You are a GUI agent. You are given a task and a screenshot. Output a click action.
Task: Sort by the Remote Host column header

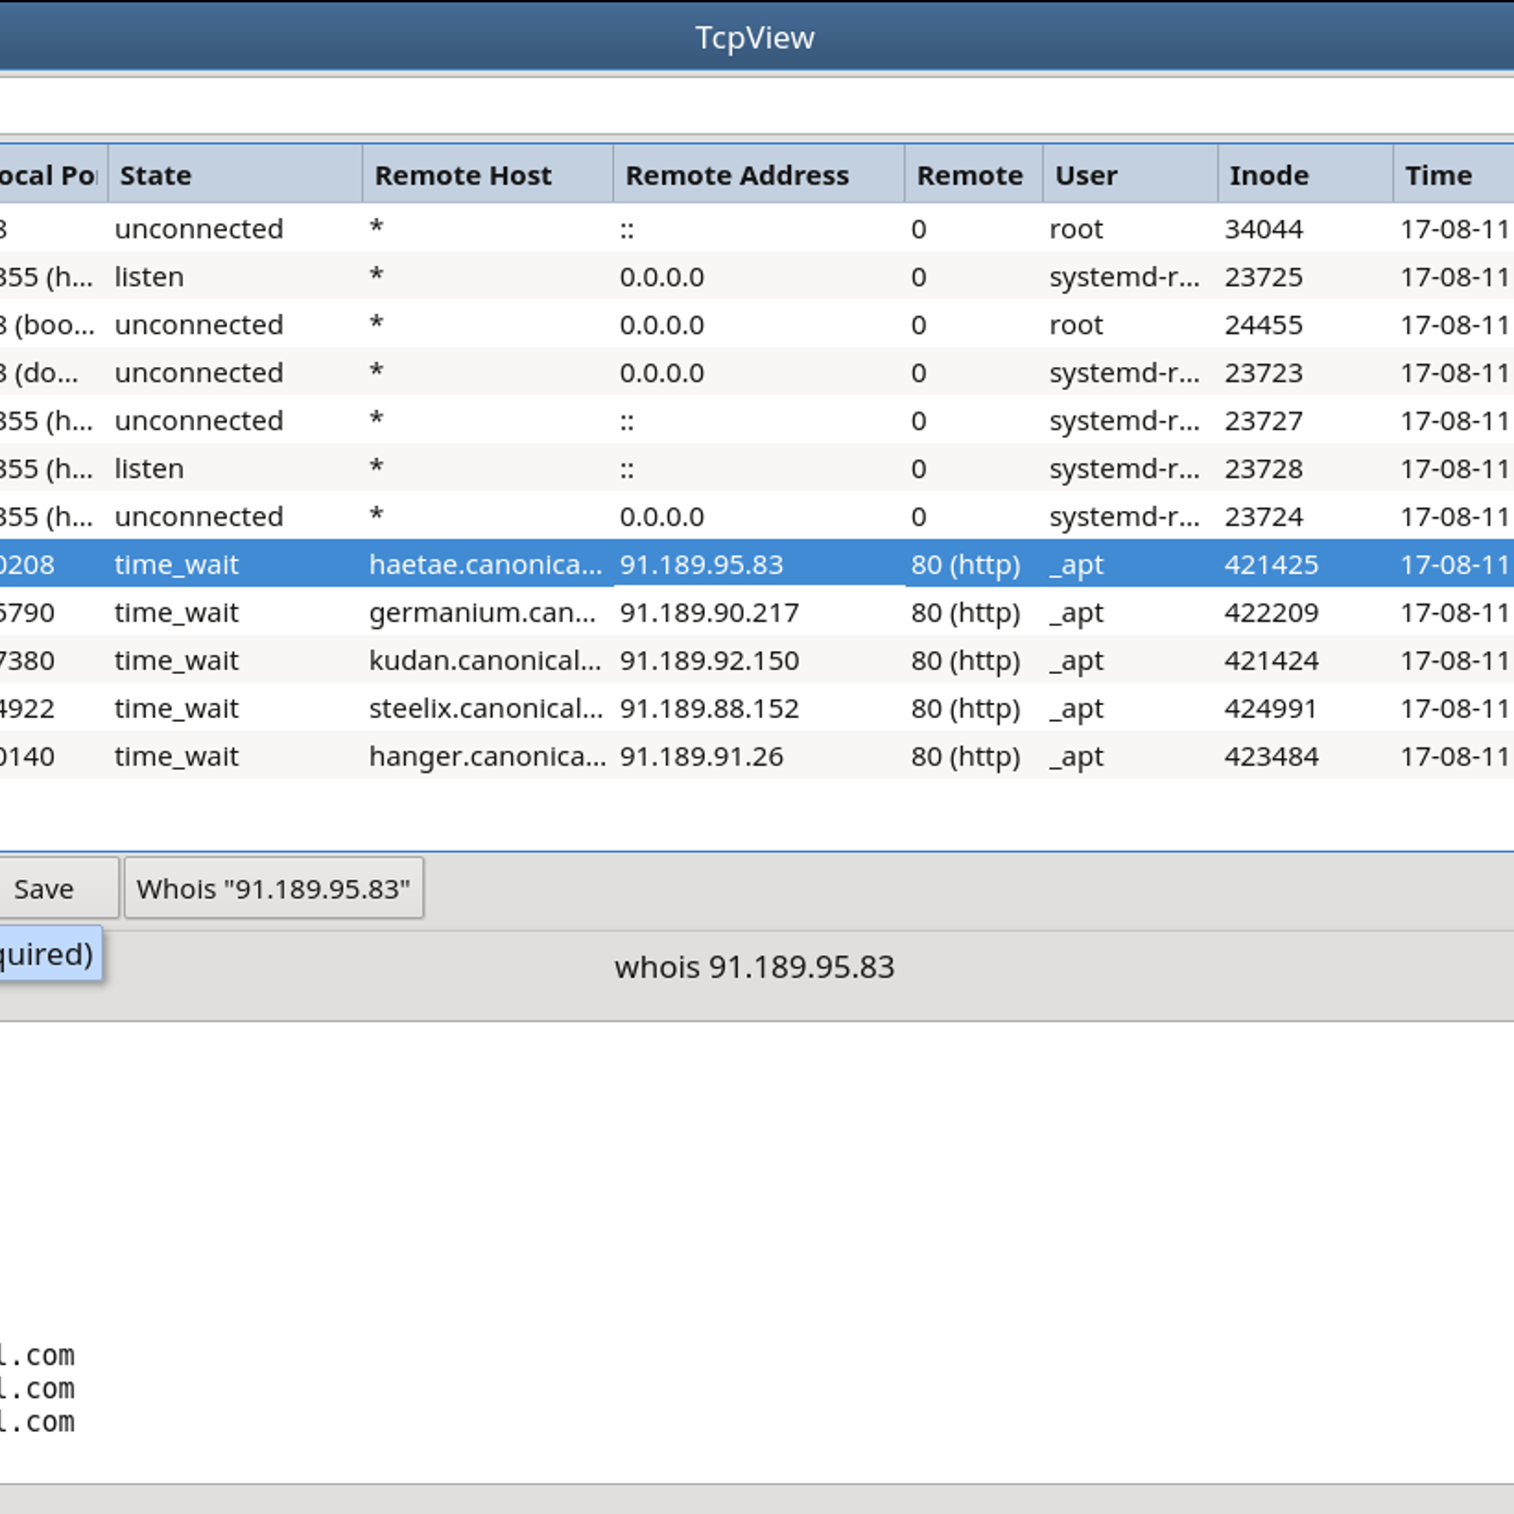487,175
